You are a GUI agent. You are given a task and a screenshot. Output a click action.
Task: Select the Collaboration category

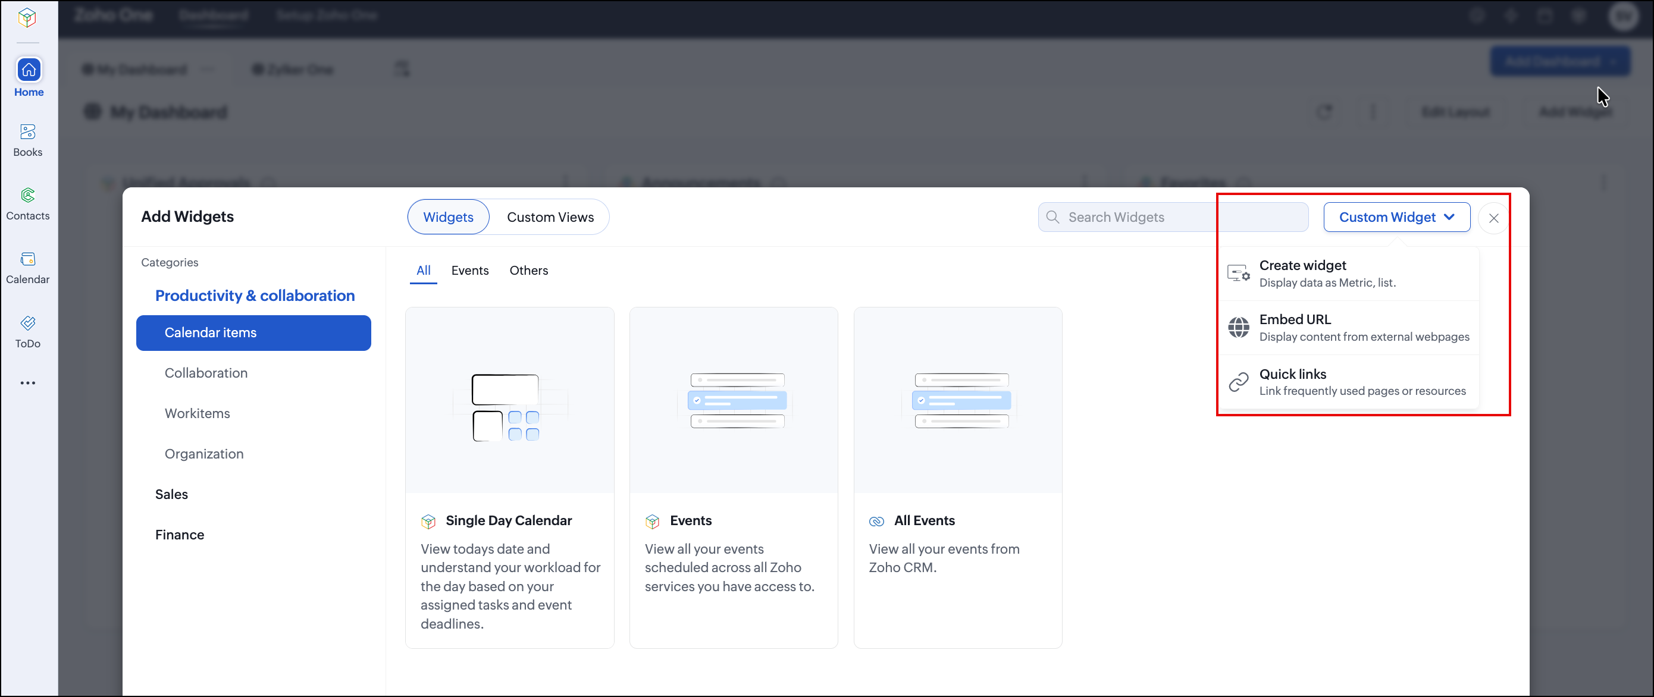coord(206,373)
